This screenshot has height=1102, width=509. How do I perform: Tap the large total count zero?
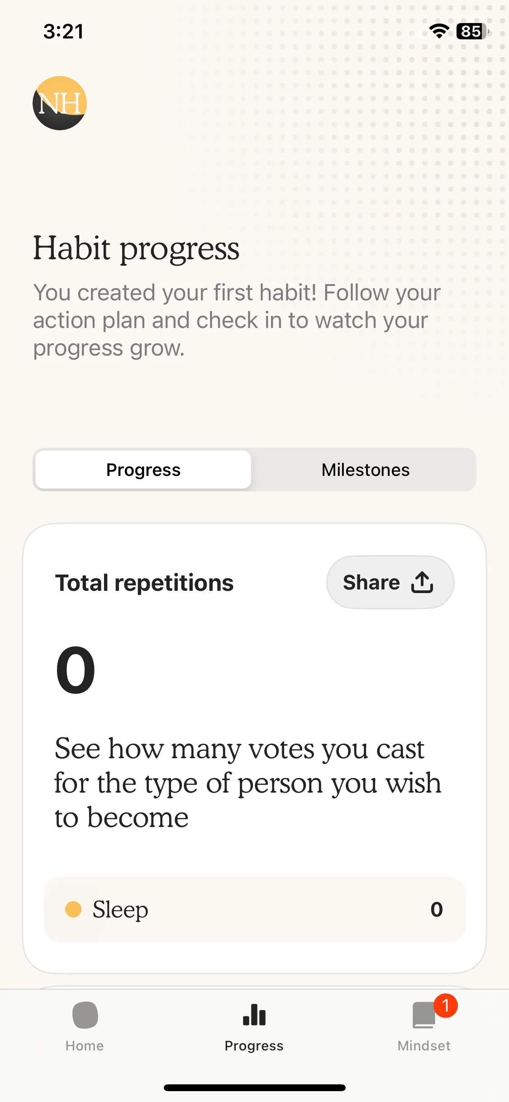click(76, 670)
